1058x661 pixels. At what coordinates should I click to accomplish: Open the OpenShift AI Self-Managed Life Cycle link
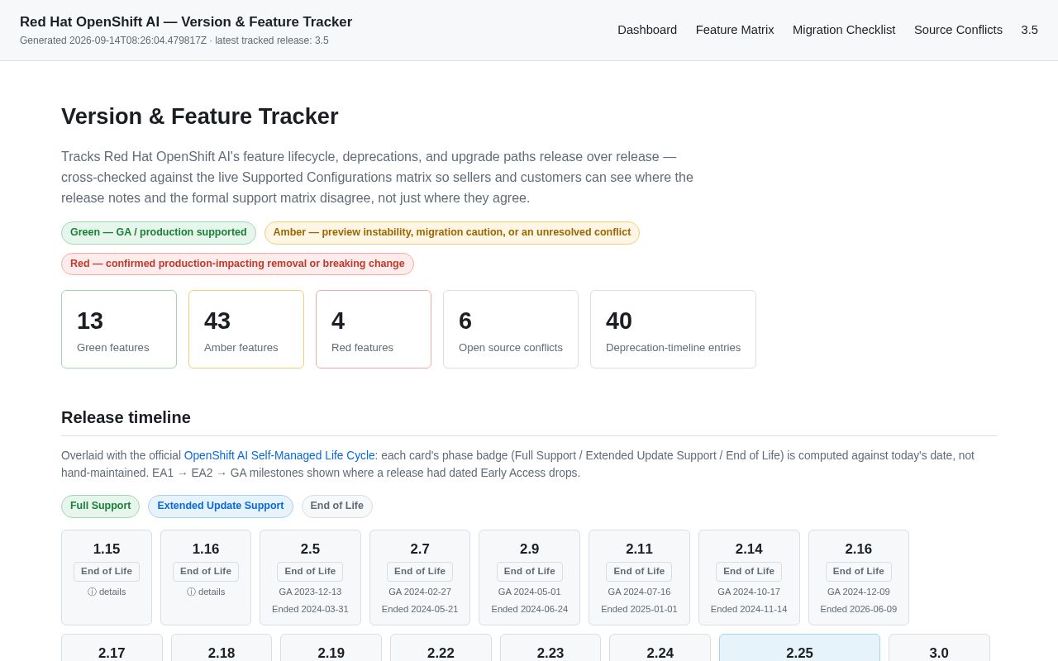coord(279,455)
